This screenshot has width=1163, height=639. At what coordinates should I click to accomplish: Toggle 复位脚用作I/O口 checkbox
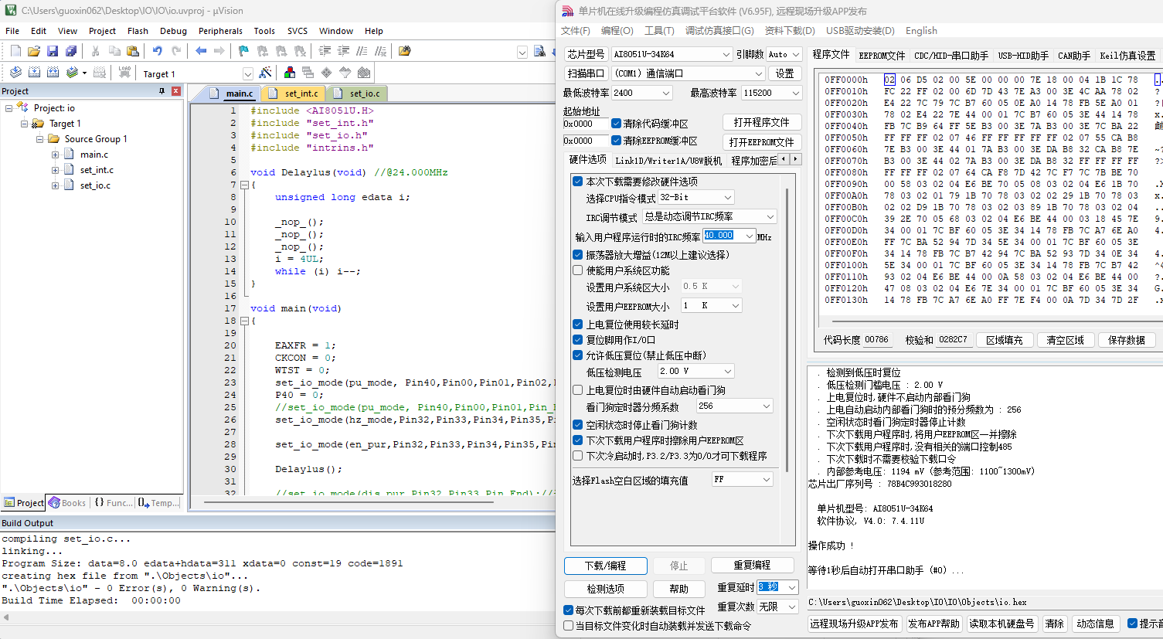click(x=577, y=340)
